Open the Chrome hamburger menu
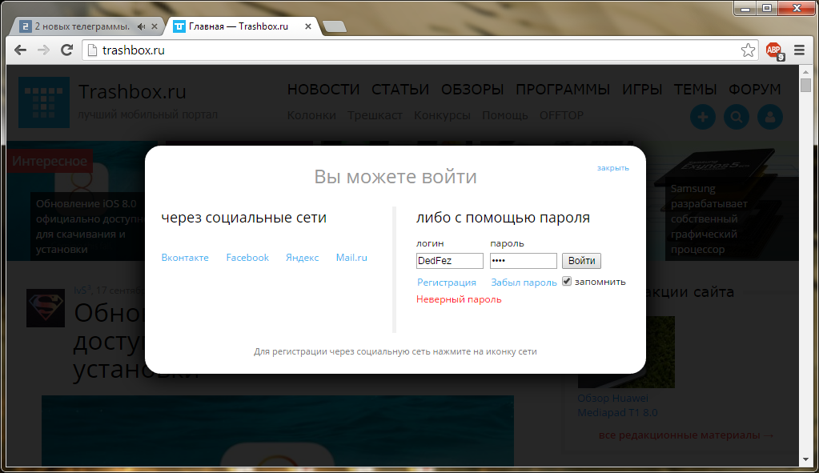Viewport: 819px width, 473px height. coord(799,50)
